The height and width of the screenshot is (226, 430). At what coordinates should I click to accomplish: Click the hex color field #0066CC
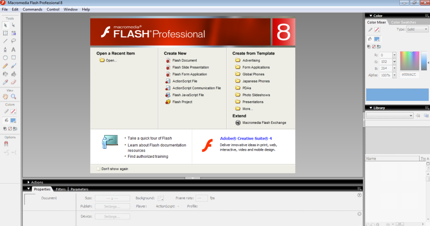click(409, 74)
